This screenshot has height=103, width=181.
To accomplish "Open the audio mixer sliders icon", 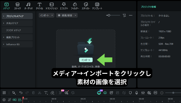I will click(143, 93).
